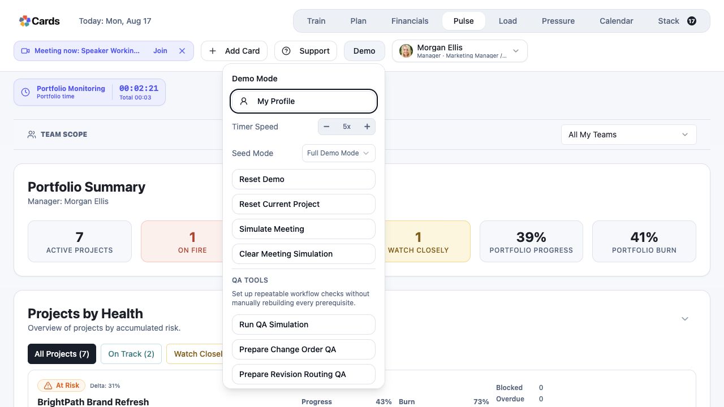
Task: Click the video camera meeting icon
Action: (x=25, y=51)
